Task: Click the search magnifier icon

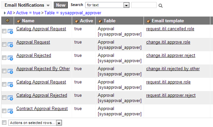Action: 161,6
